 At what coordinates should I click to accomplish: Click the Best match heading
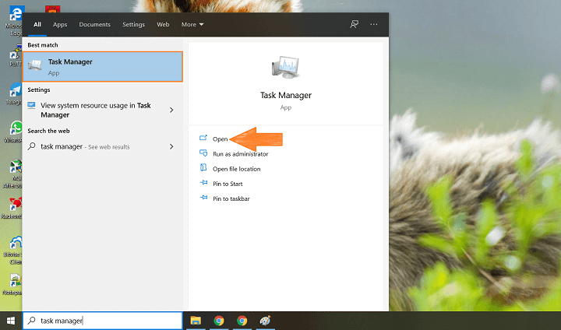(43, 45)
